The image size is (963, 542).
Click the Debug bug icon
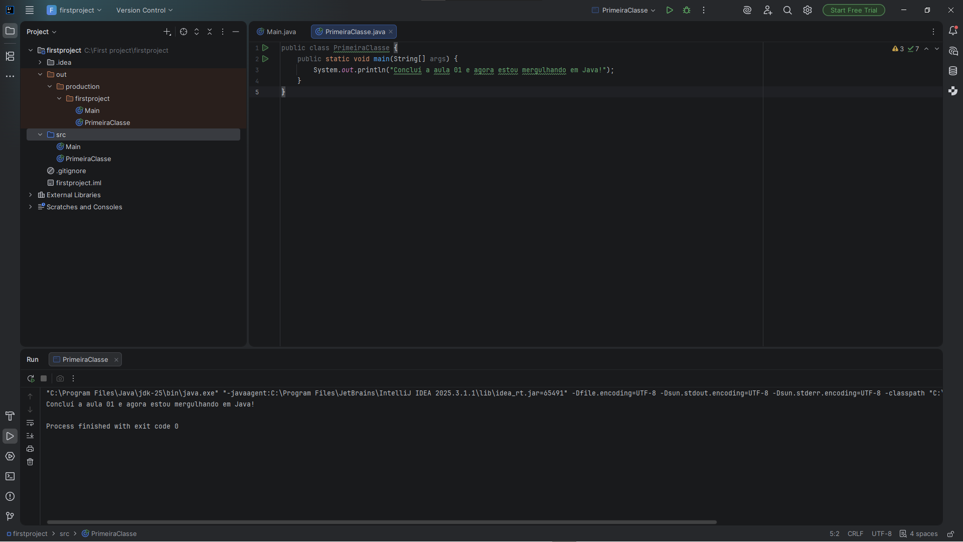687,10
